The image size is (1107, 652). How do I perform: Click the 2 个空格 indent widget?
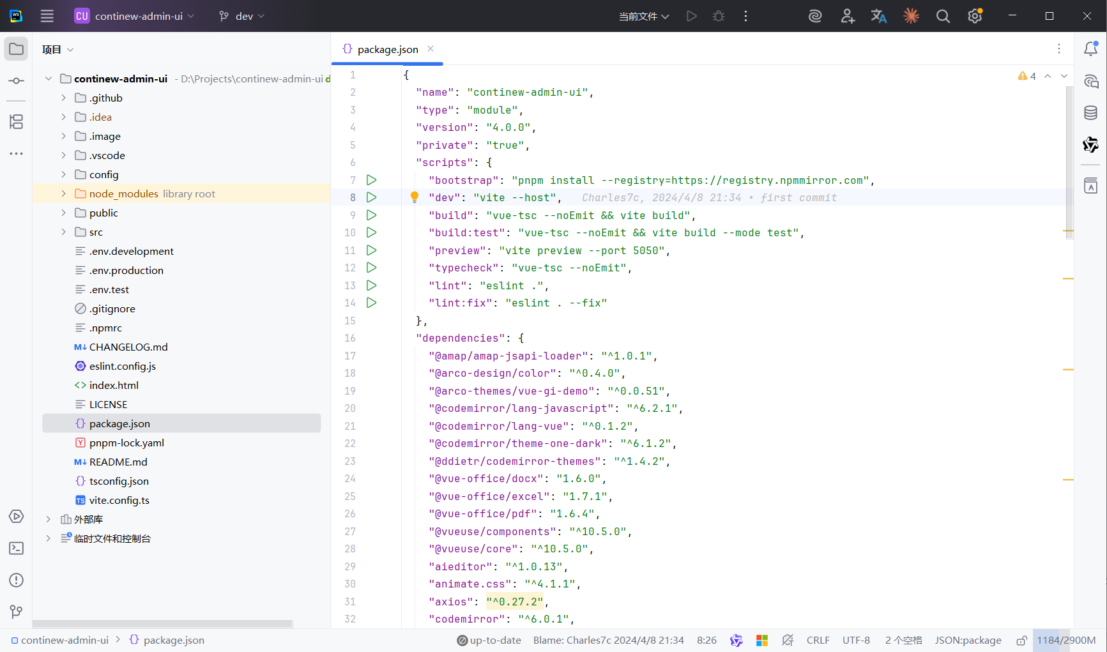(x=903, y=640)
